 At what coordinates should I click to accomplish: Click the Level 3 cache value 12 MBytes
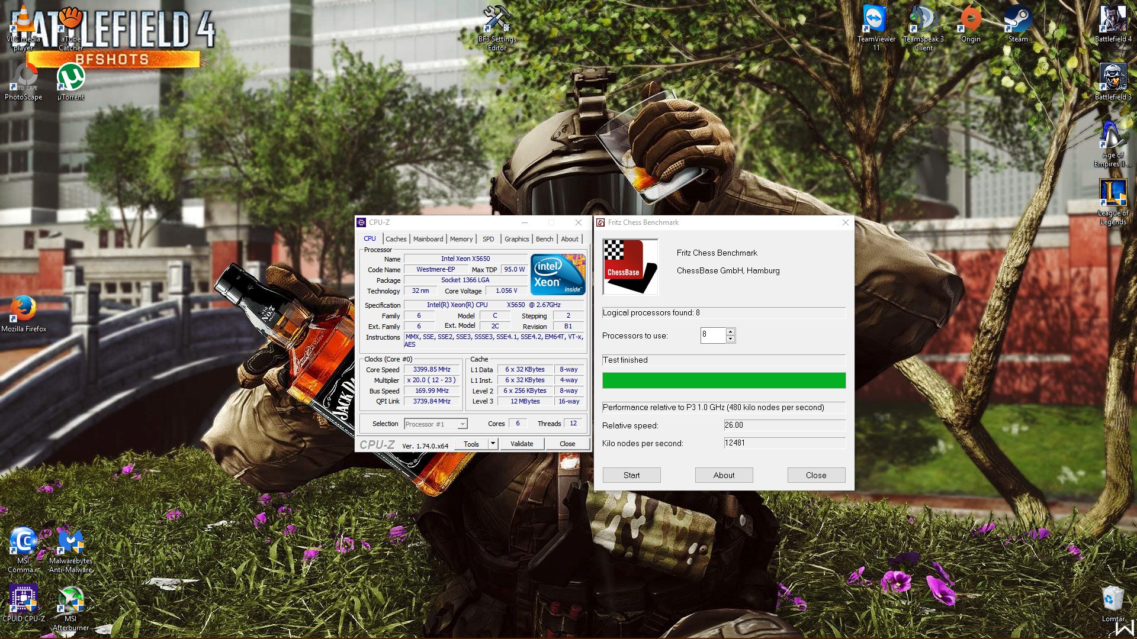coord(525,401)
